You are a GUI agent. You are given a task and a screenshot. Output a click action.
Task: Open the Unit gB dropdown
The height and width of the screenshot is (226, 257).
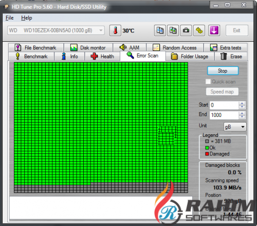(235, 127)
